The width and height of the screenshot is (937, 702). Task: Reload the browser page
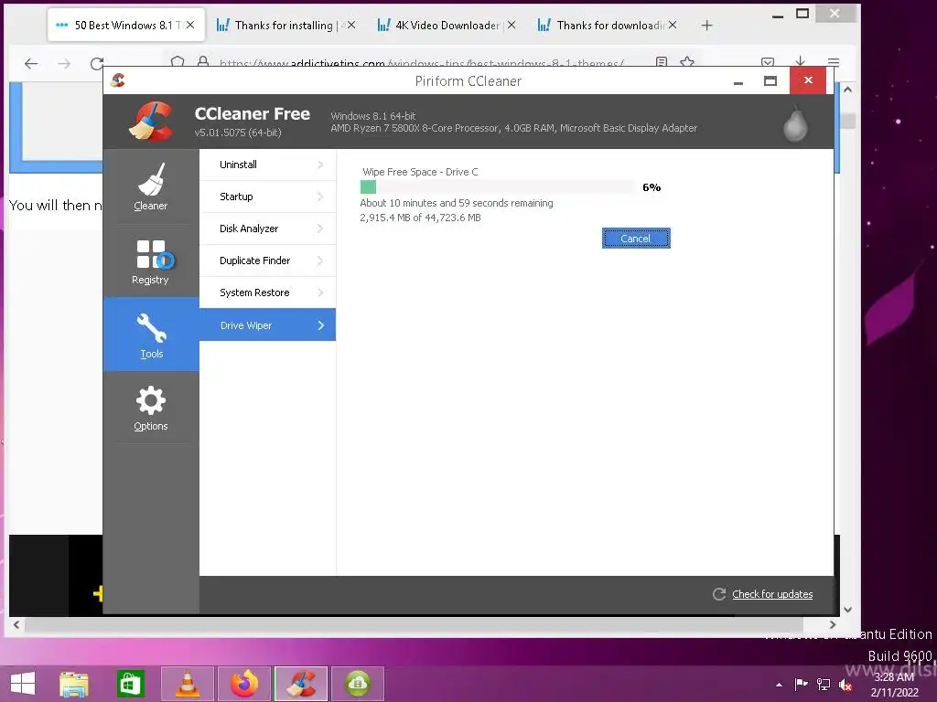point(97,63)
